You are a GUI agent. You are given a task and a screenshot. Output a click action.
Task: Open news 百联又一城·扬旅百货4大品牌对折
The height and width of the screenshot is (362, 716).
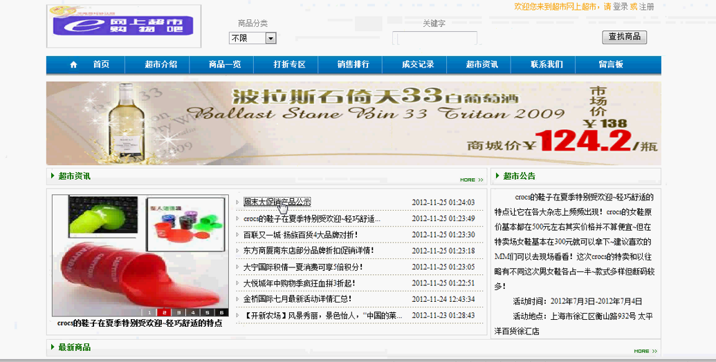tap(300, 235)
